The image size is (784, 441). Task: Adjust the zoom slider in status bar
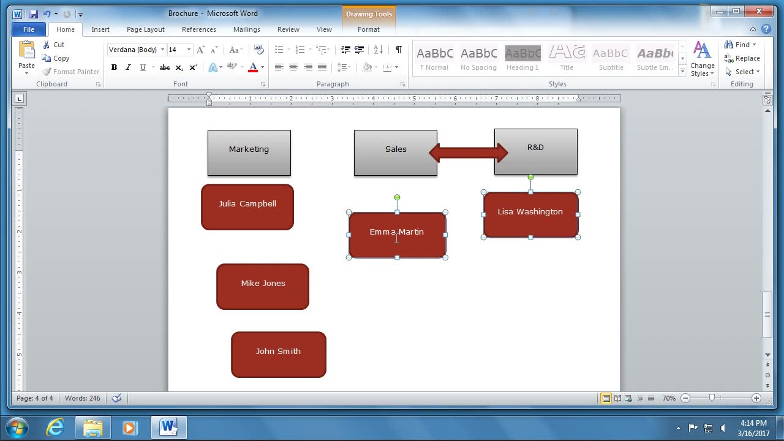click(712, 398)
